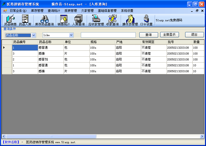Open 应收款管理 toolbar icon

coord(96,20)
